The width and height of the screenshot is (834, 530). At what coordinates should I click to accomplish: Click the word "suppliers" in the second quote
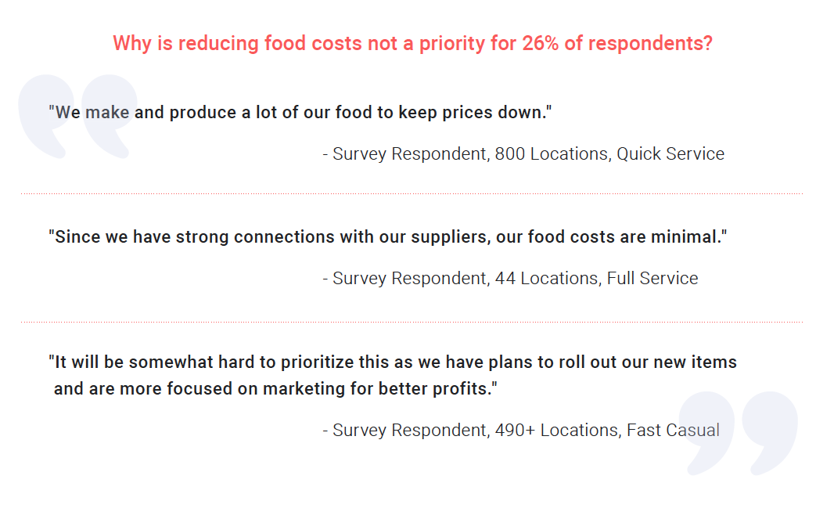(x=451, y=237)
